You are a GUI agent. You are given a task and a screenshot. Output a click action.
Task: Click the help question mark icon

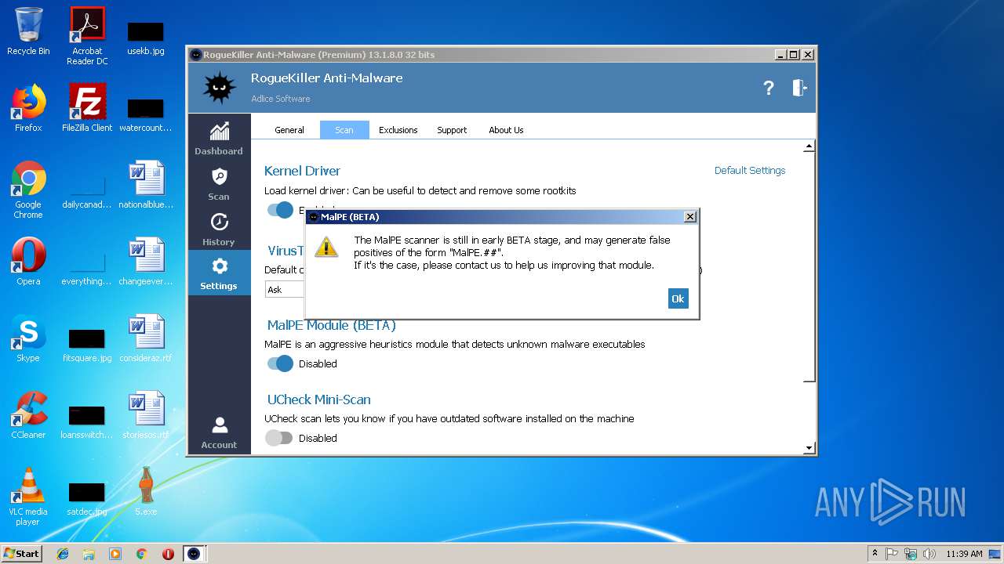pyautogui.click(x=769, y=88)
